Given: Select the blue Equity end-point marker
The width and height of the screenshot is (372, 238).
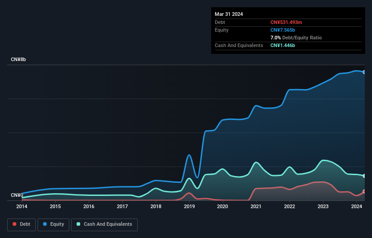Looking at the screenshot, I should click(x=364, y=72).
